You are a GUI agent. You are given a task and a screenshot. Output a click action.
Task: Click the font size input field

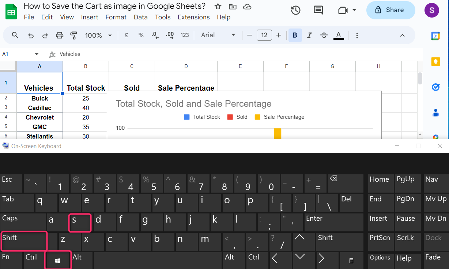tap(264, 35)
